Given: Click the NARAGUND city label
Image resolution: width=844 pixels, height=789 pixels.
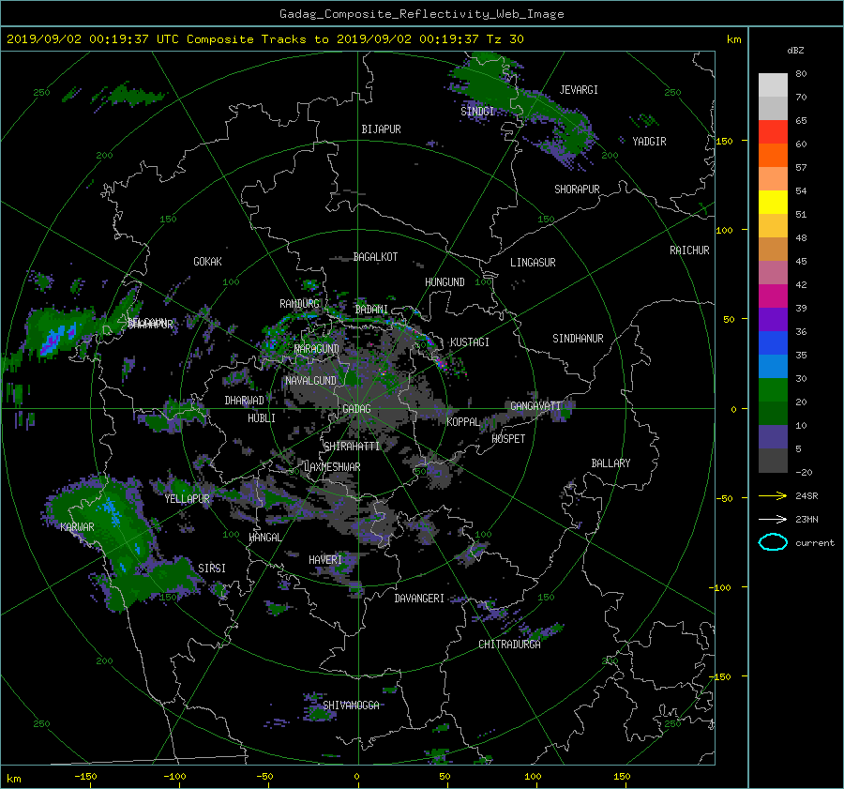Looking at the screenshot, I should 317,349.
